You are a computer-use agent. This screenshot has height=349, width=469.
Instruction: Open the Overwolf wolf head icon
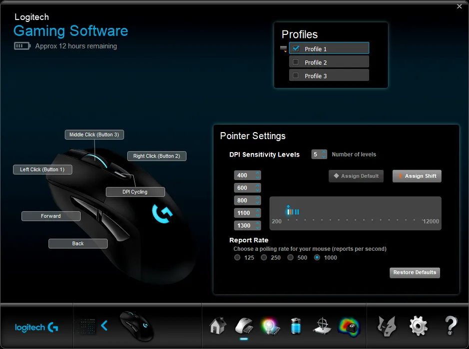(387, 326)
